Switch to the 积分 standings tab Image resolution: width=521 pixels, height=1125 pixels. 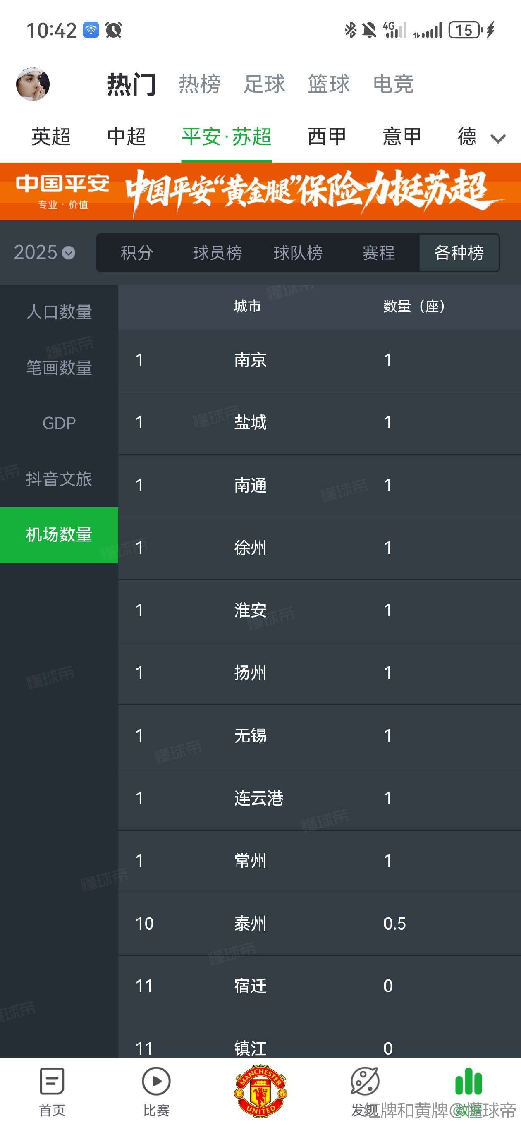point(137,252)
